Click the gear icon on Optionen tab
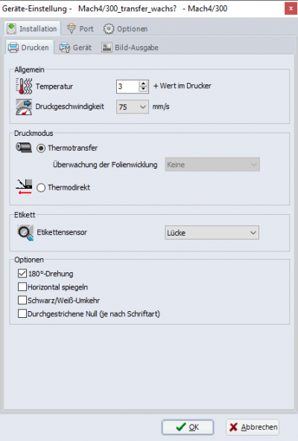 pyautogui.click(x=109, y=28)
